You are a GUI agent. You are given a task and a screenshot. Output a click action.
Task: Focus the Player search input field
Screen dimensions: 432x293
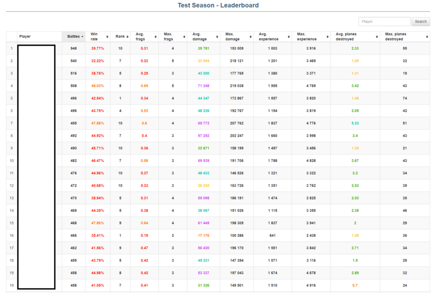(384, 22)
